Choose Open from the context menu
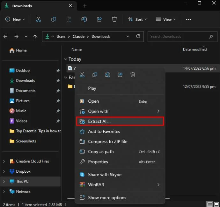Viewport: 220px width, 207px height. point(120,101)
